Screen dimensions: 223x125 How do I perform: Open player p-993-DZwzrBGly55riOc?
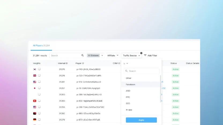88,114
